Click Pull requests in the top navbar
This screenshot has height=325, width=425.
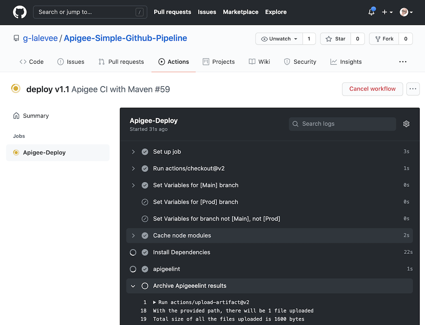(x=173, y=12)
